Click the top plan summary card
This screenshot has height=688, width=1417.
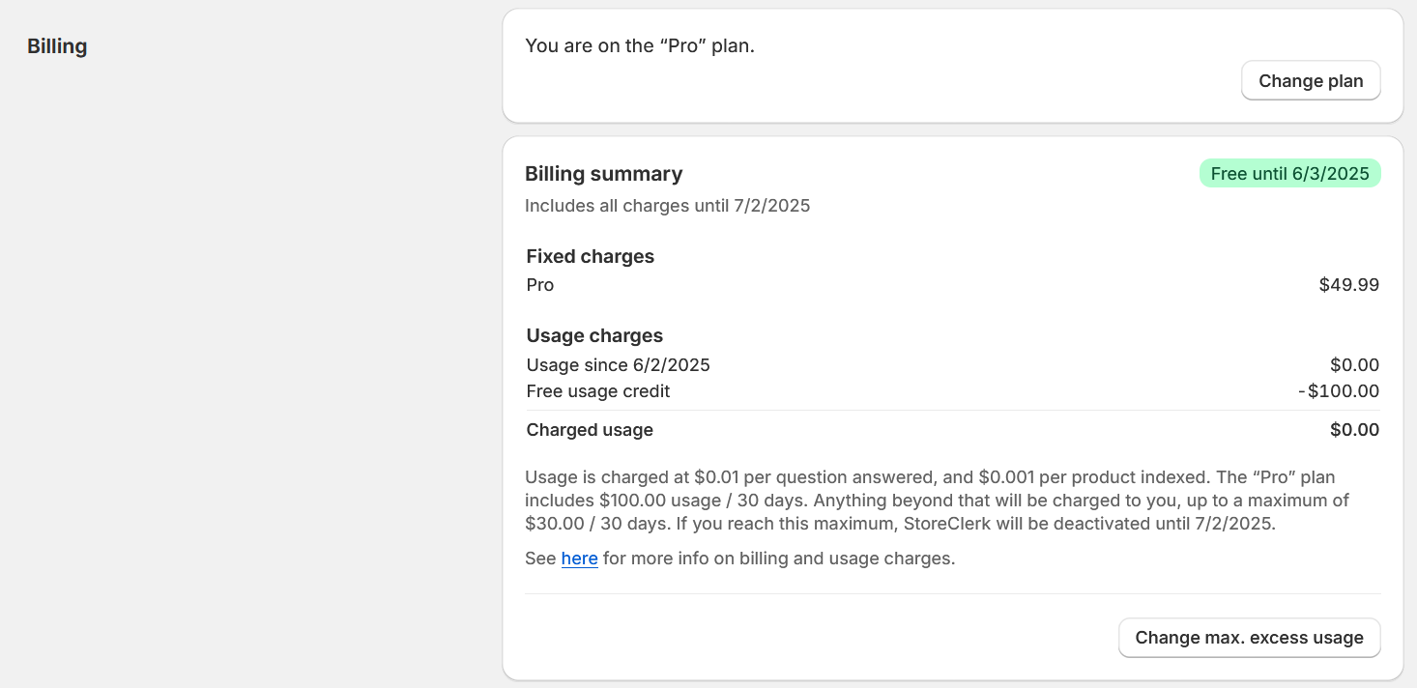coord(952,65)
